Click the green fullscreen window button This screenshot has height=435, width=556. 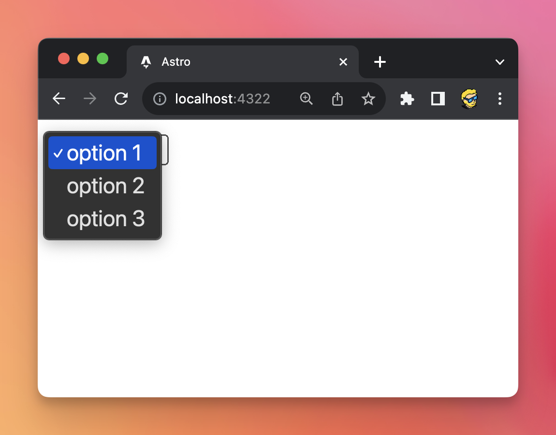pyautogui.click(x=102, y=58)
